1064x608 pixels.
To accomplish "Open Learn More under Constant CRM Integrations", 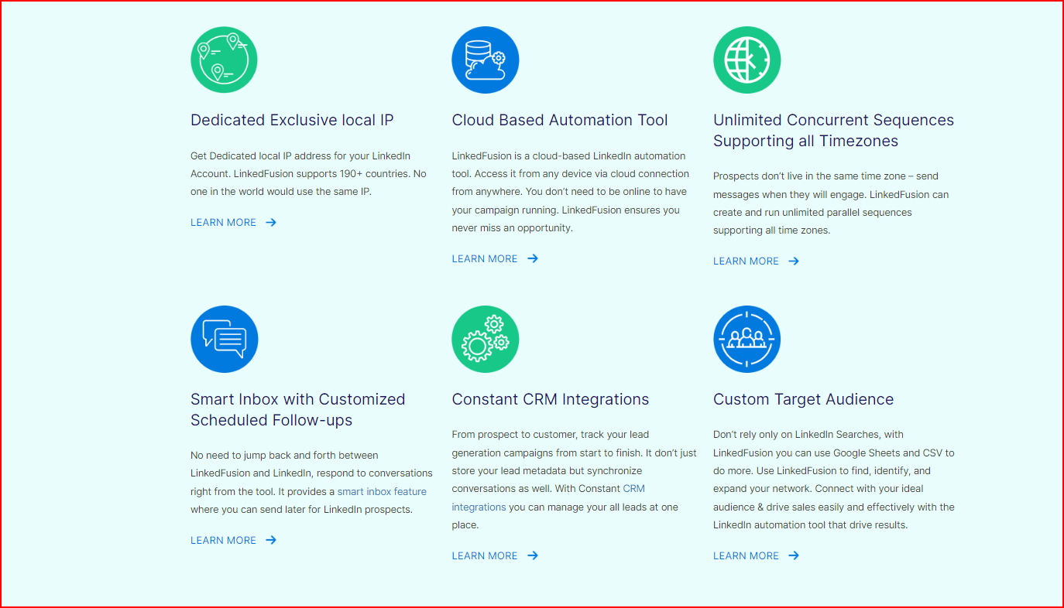I will tap(485, 555).
